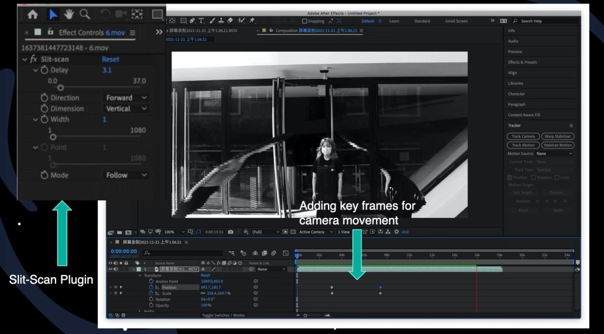Click the Delay slider handle
Image resolution: width=604 pixels, height=334 pixels.
[60, 88]
